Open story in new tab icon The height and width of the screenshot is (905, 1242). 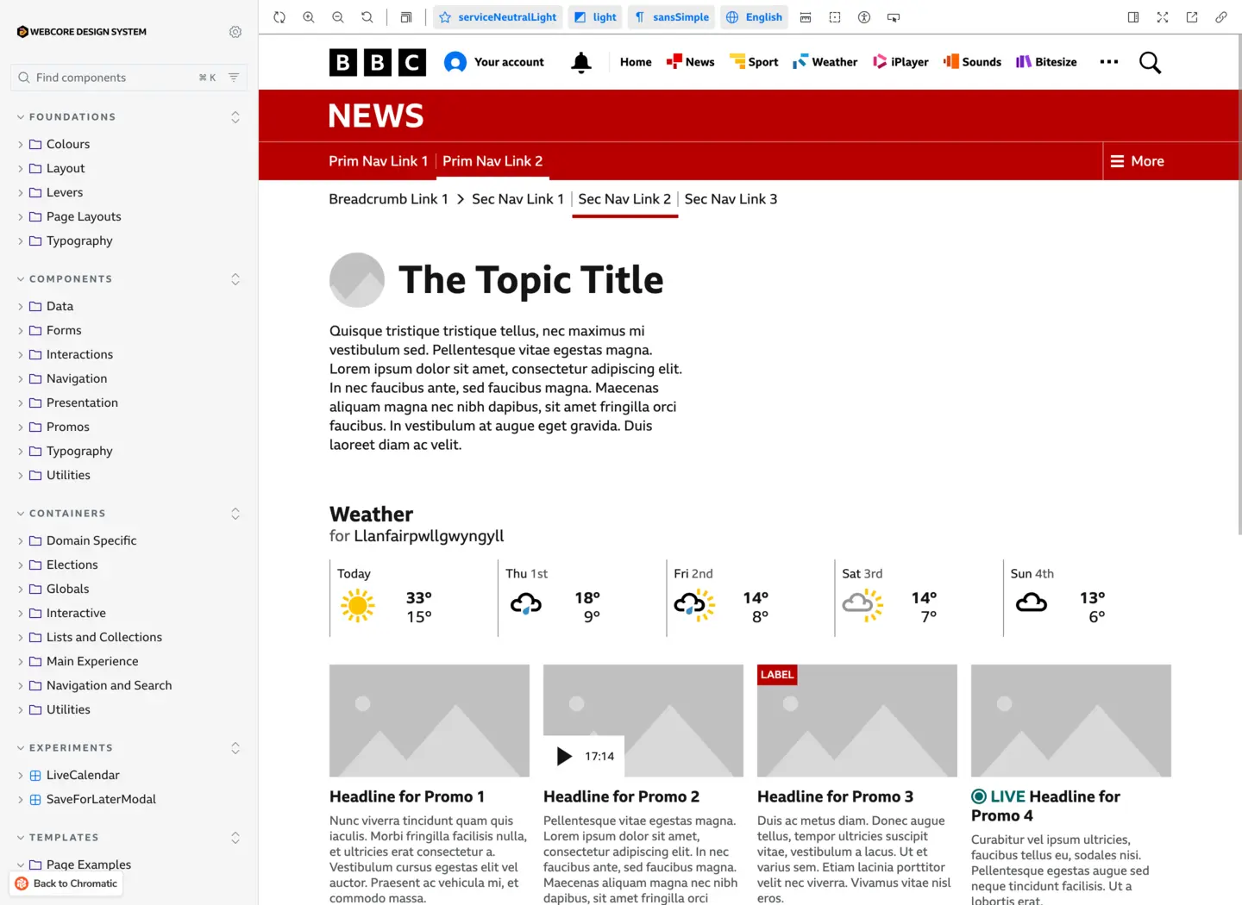tap(1192, 17)
